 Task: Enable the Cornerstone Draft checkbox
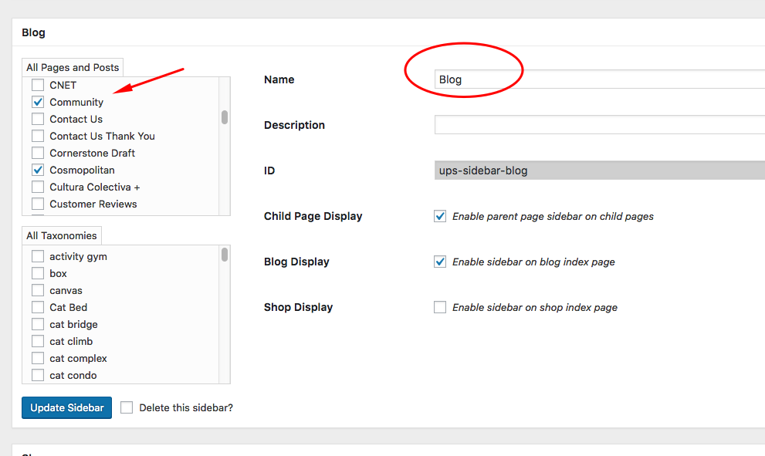(38, 153)
